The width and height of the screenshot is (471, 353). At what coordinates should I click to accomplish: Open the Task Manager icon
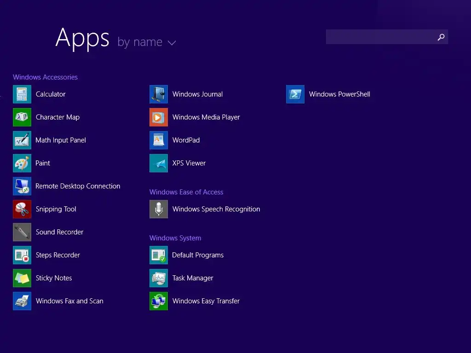click(159, 278)
